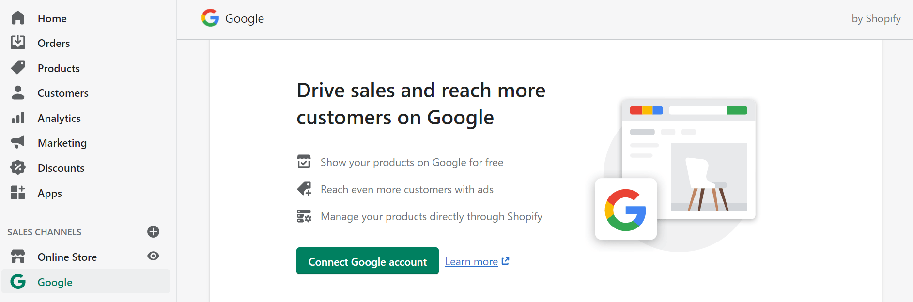Viewport: 913px width, 302px height.
Task: Click the Home house icon
Action: click(x=18, y=18)
